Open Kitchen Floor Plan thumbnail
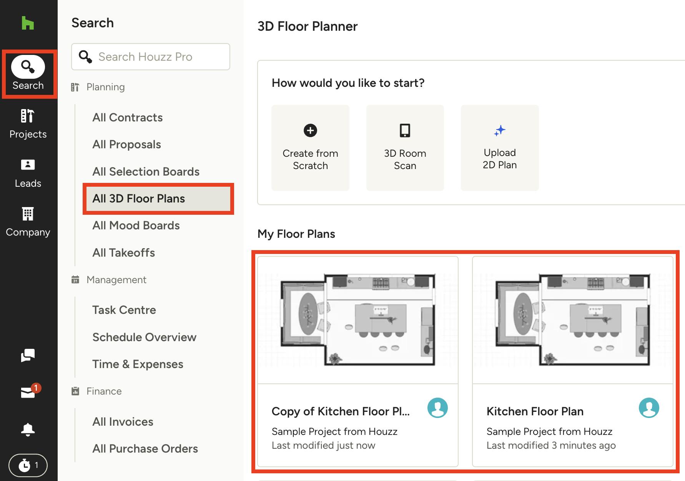 pos(572,320)
